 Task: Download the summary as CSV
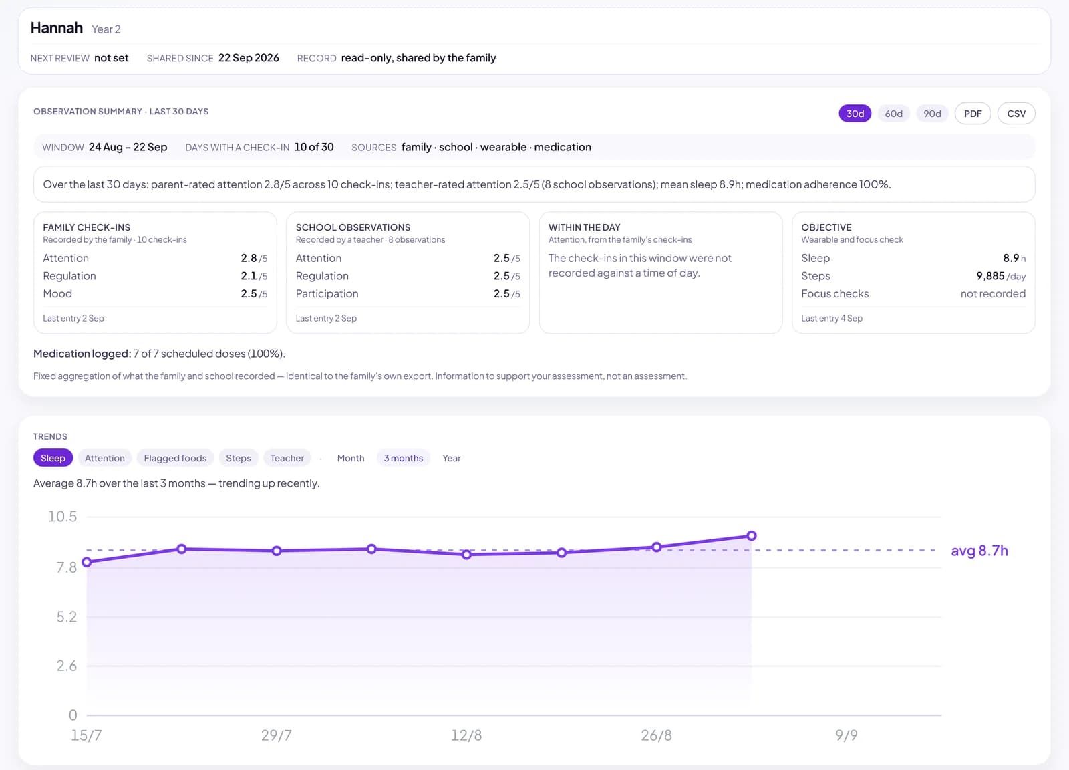coord(1016,114)
